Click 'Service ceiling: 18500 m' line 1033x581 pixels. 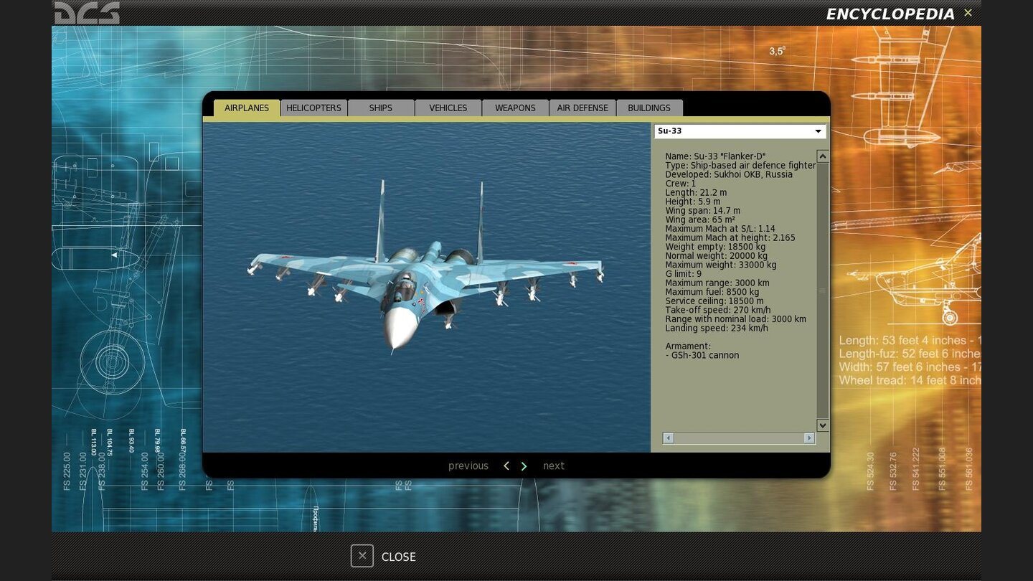tap(714, 301)
